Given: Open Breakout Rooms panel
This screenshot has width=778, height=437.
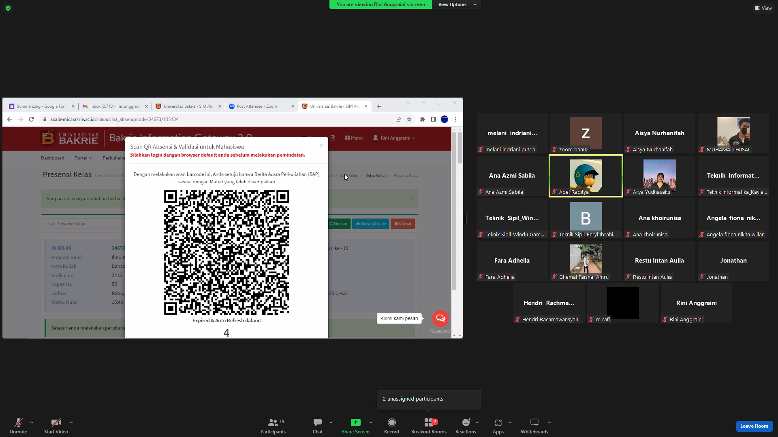Looking at the screenshot, I should pos(429,426).
